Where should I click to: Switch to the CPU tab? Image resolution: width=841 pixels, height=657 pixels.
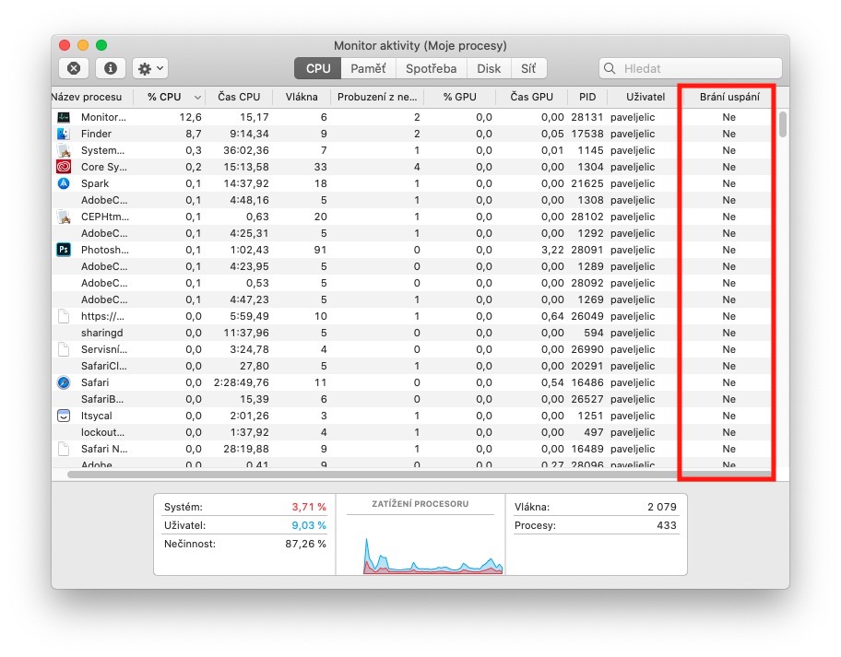[317, 68]
